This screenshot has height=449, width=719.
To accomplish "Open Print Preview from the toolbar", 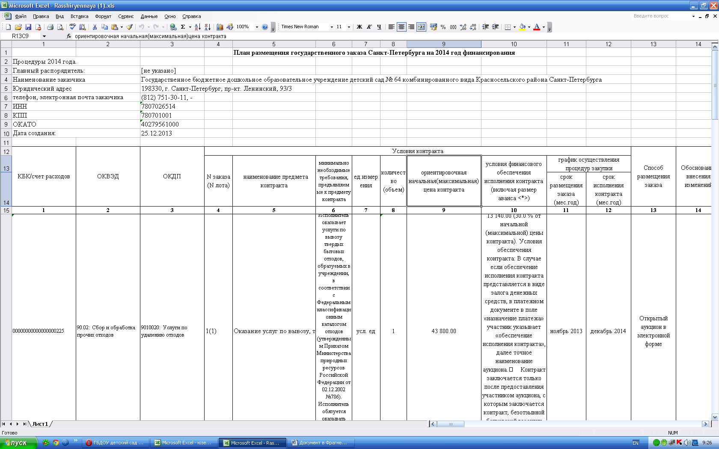I will pyautogui.click(x=60, y=27).
